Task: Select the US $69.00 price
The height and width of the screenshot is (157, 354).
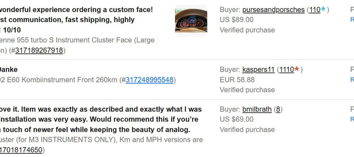Action: click(237, 119)
